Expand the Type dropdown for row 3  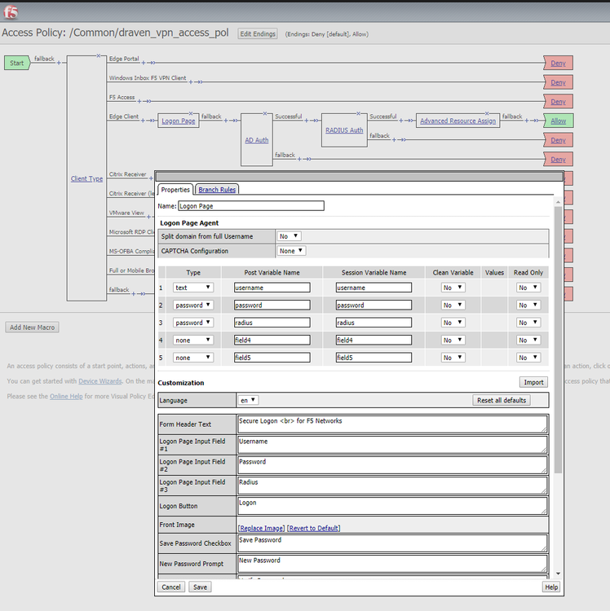193,323
